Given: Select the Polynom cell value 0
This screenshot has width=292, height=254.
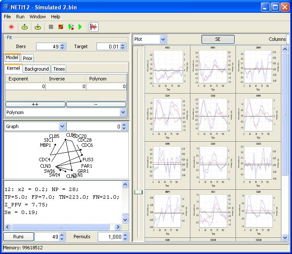Looking at the screenshot, I should (x=106, y=86).
